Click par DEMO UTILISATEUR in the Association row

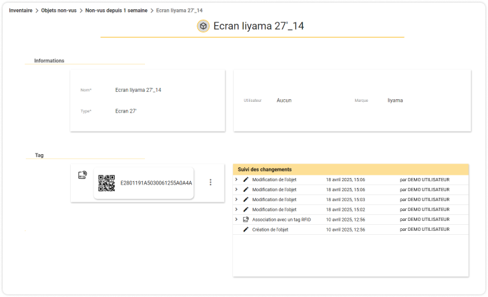click(424, 220)
